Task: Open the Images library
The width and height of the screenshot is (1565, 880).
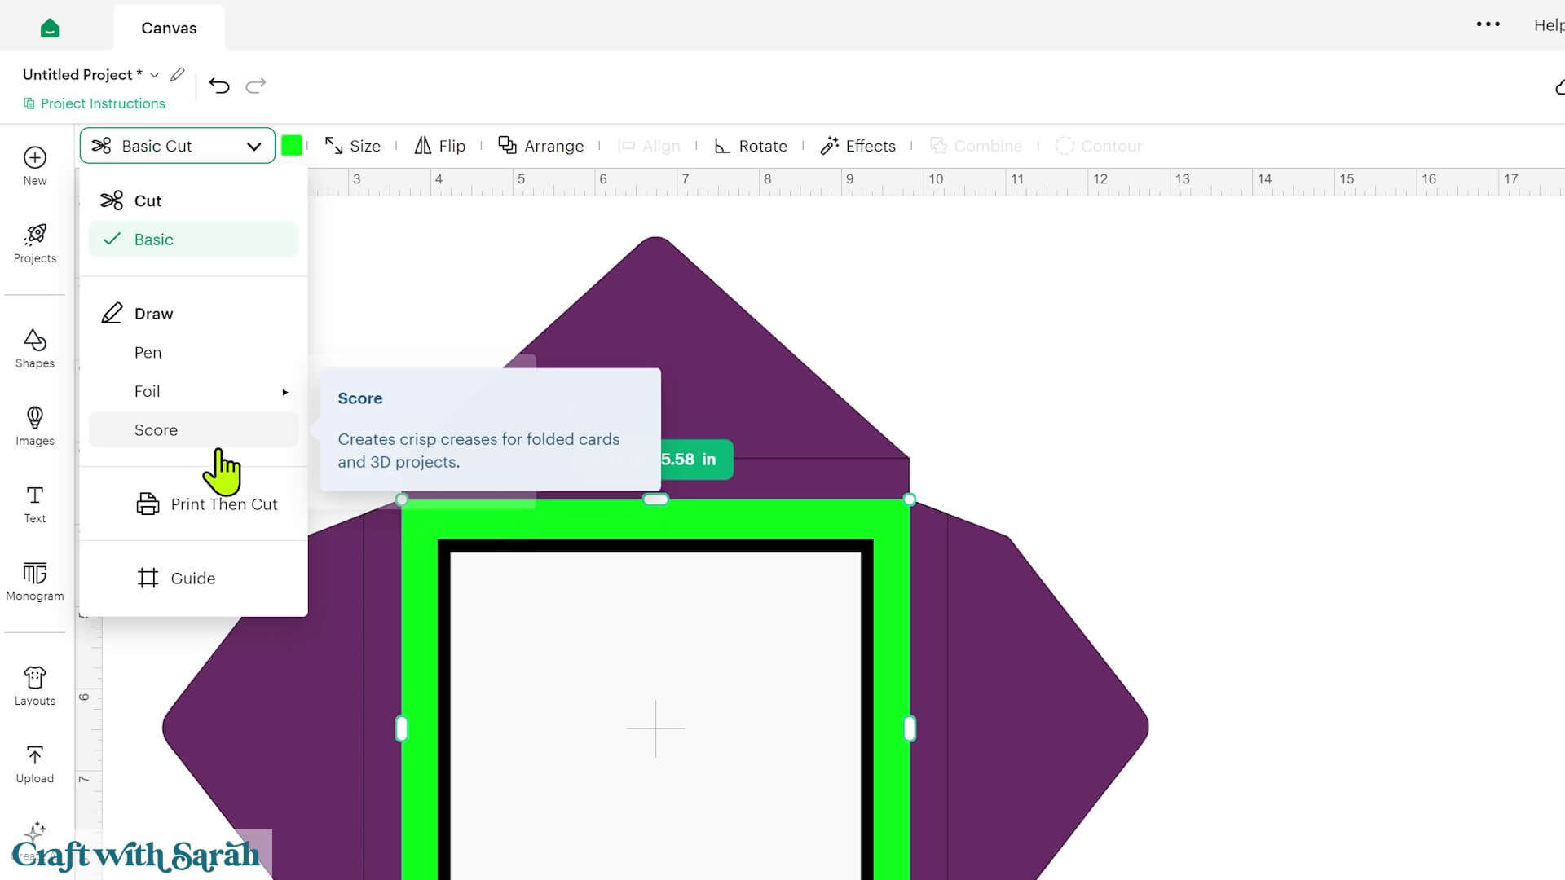Action: (35, 426)
